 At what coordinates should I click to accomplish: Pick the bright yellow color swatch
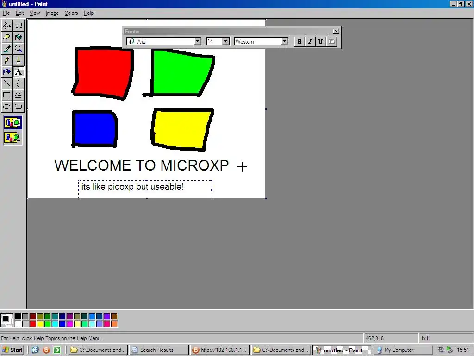[40, 324]
